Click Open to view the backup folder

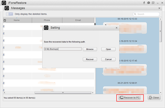108,49
